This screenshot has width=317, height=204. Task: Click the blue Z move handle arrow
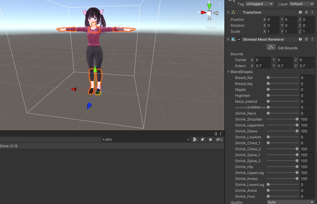point(89,106)
